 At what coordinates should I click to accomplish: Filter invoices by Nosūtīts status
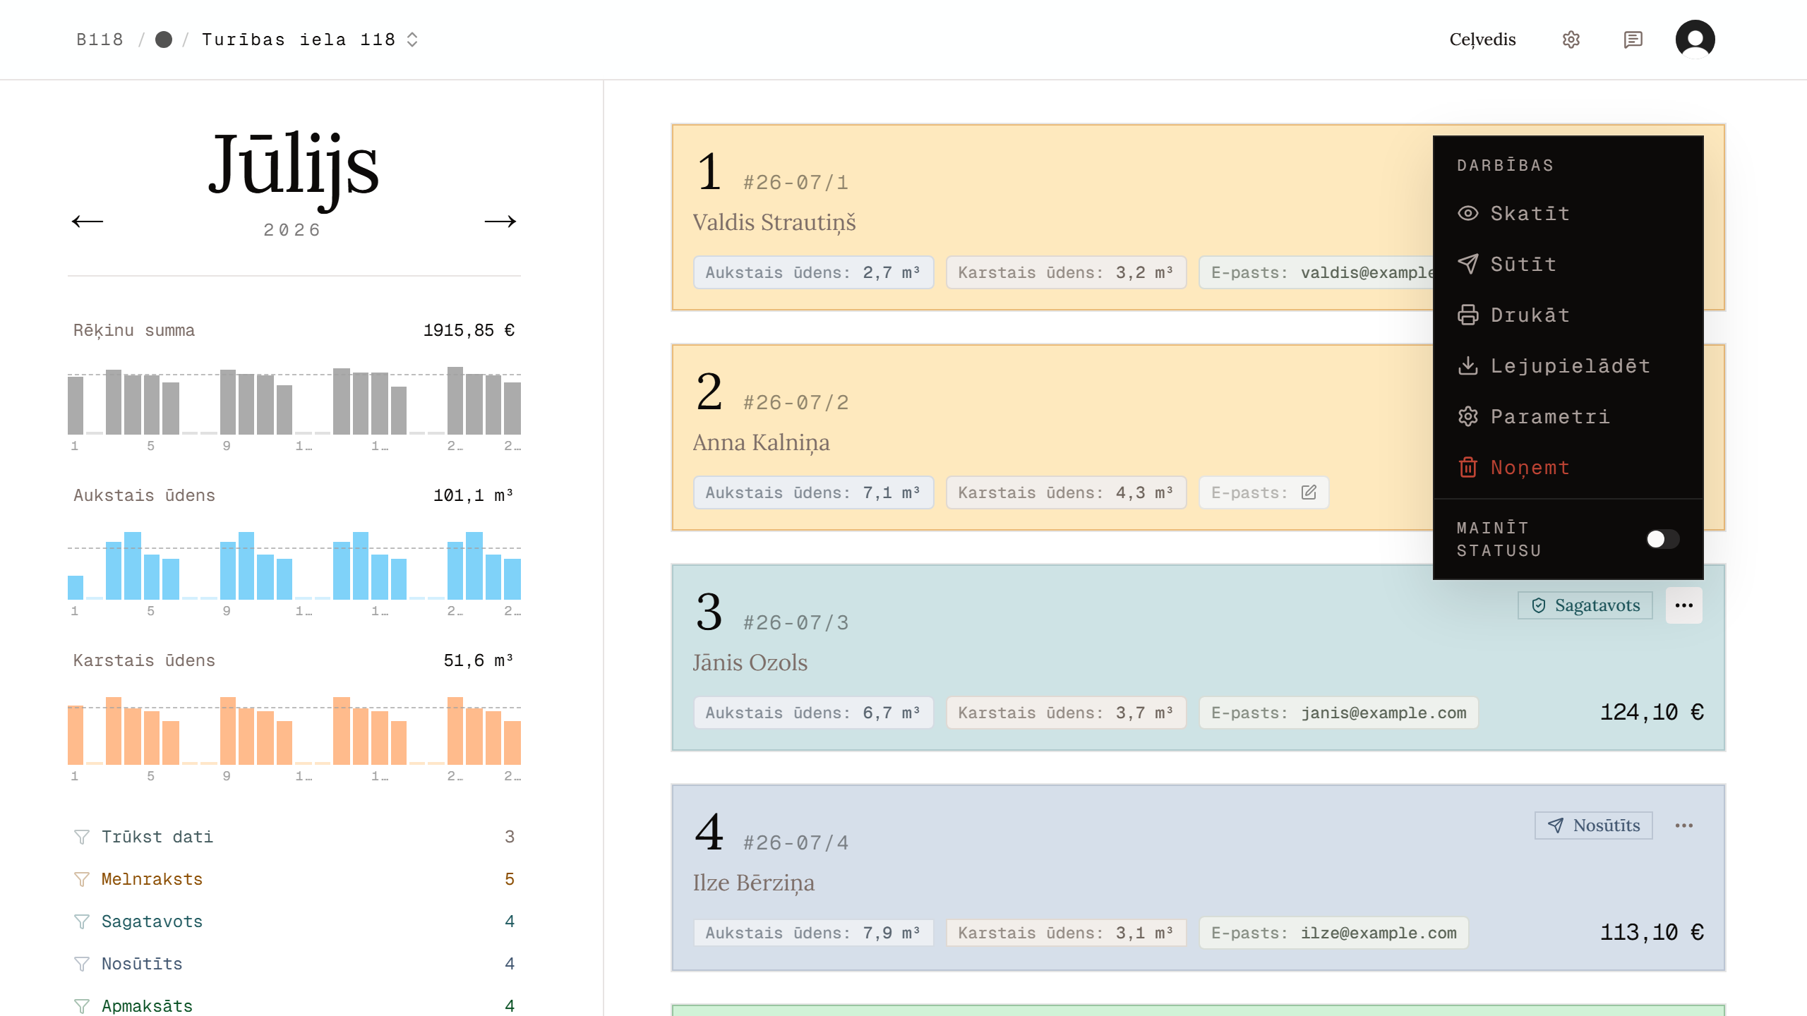(x=294, y=964)
